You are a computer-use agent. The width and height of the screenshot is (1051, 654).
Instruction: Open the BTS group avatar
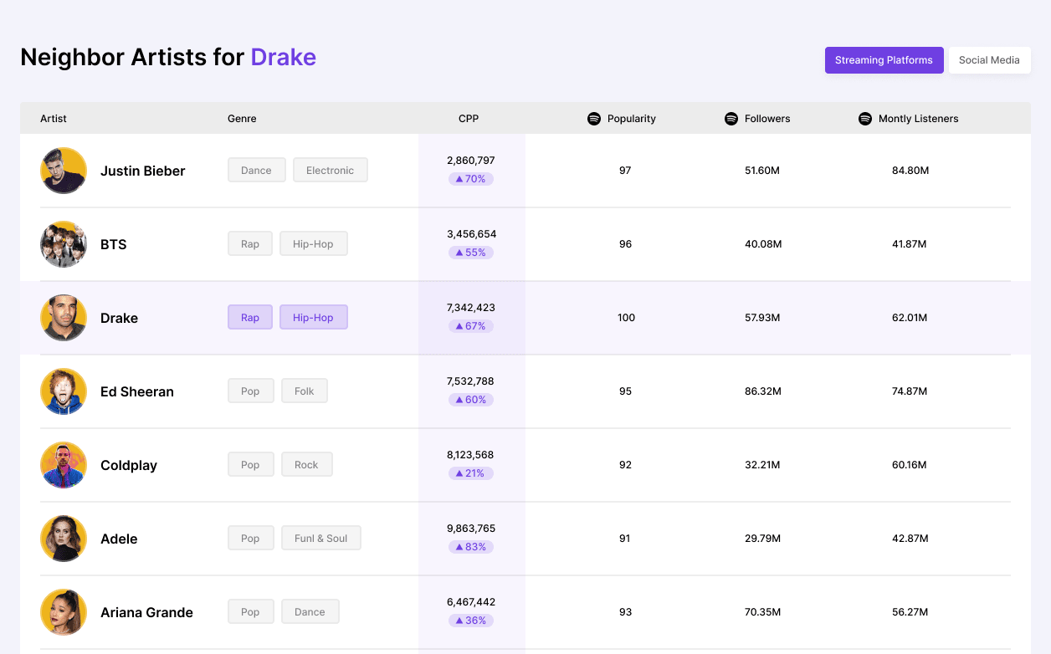(x=64, y=244)
